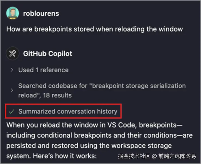
Task: Click the @ symbol in the watermark
Action: click(x=154, y=156)
